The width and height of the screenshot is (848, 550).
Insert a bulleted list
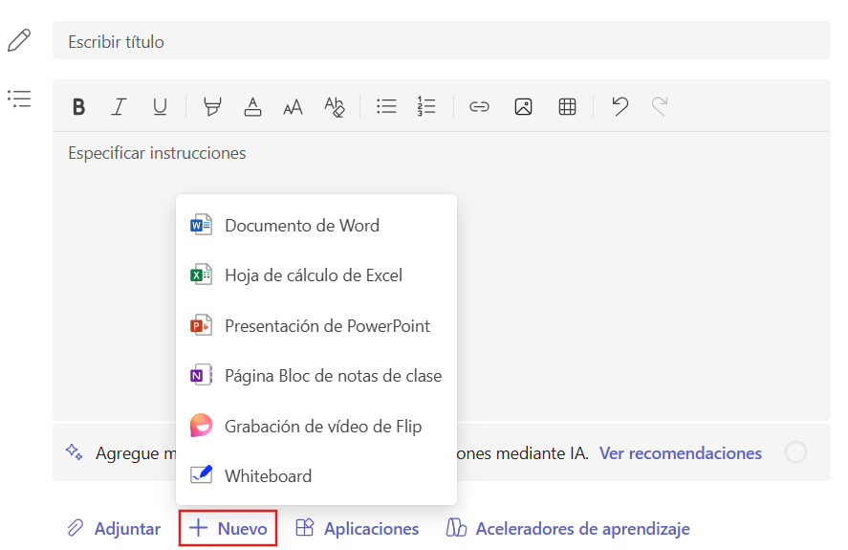386,106
